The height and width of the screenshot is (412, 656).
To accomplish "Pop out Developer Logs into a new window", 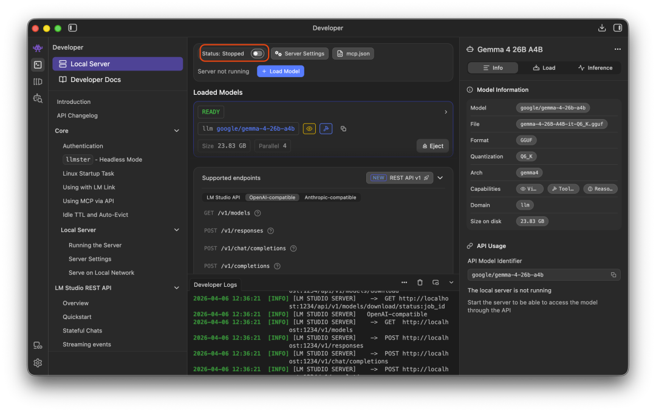I will point(435,282).
